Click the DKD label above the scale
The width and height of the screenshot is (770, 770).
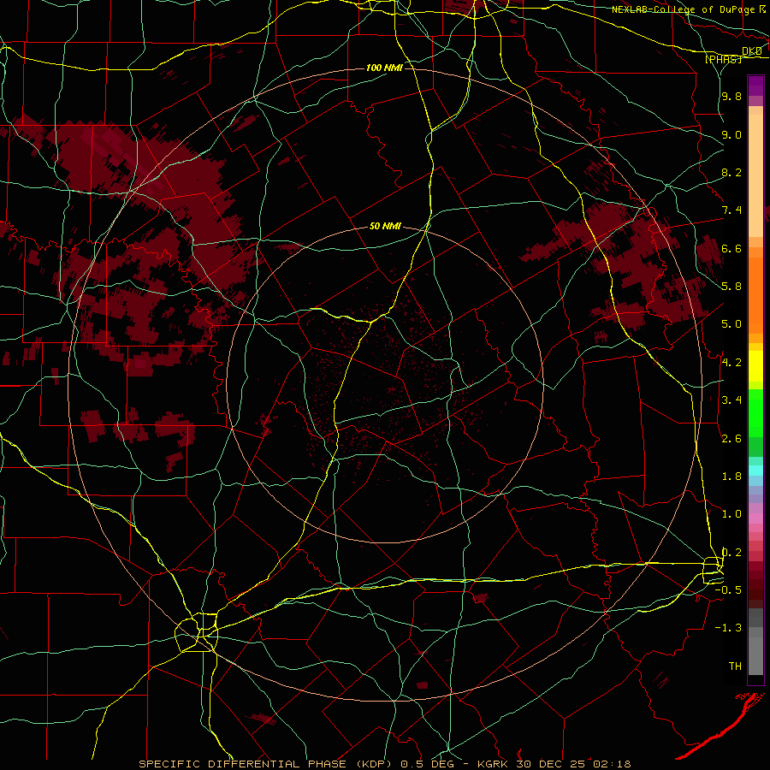pyautogui.click(x=751, y=51)
